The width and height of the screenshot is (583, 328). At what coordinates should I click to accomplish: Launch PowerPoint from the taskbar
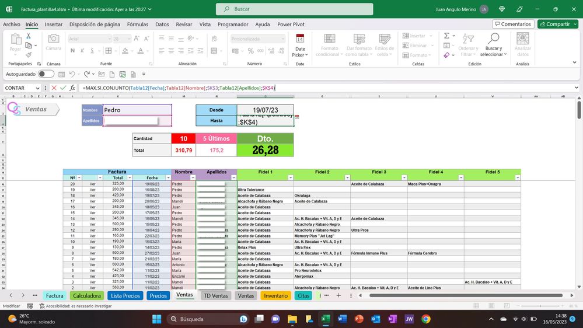359,319
